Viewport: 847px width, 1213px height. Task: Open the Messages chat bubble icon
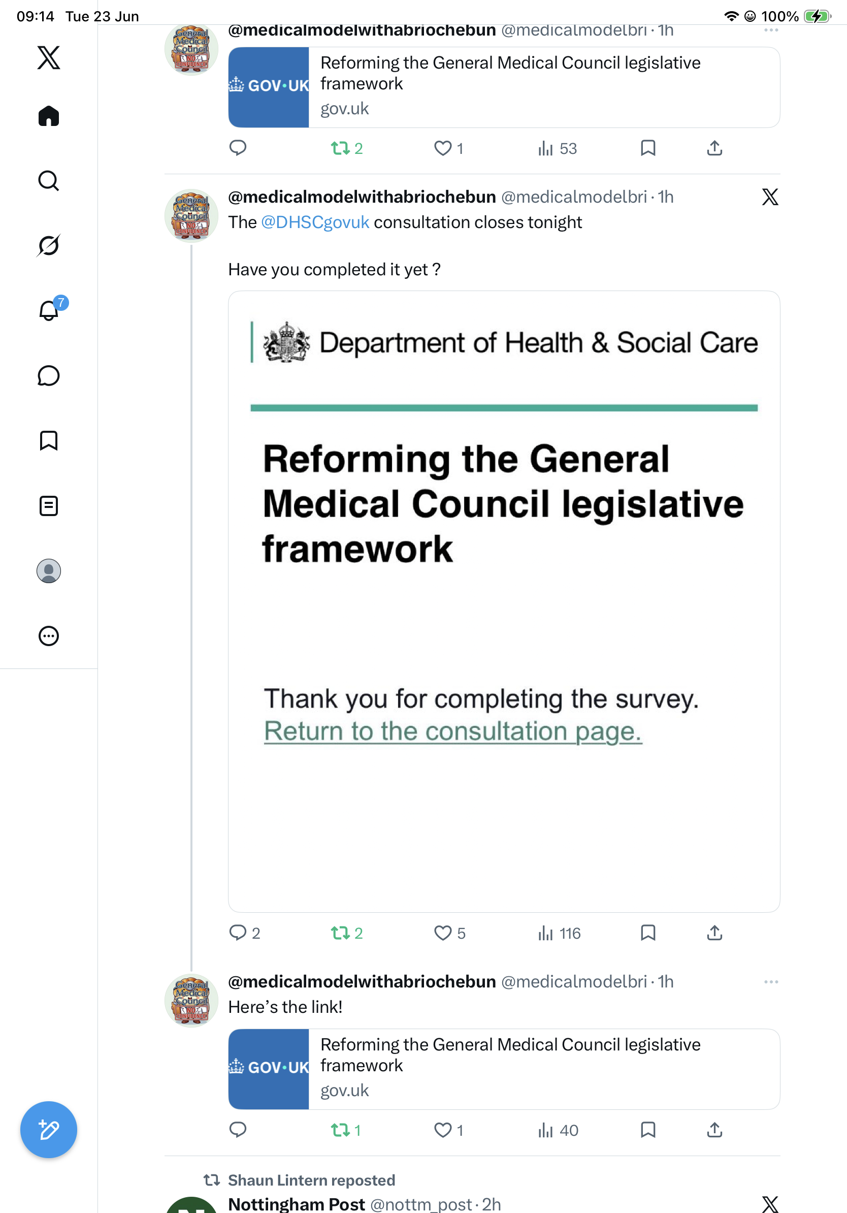tap(49, 375)
